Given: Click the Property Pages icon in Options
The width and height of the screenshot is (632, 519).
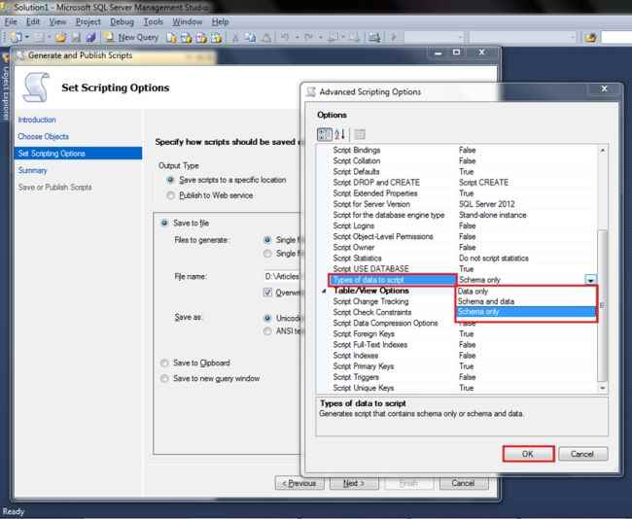Looking at the screenshot, I should point(360,134).
